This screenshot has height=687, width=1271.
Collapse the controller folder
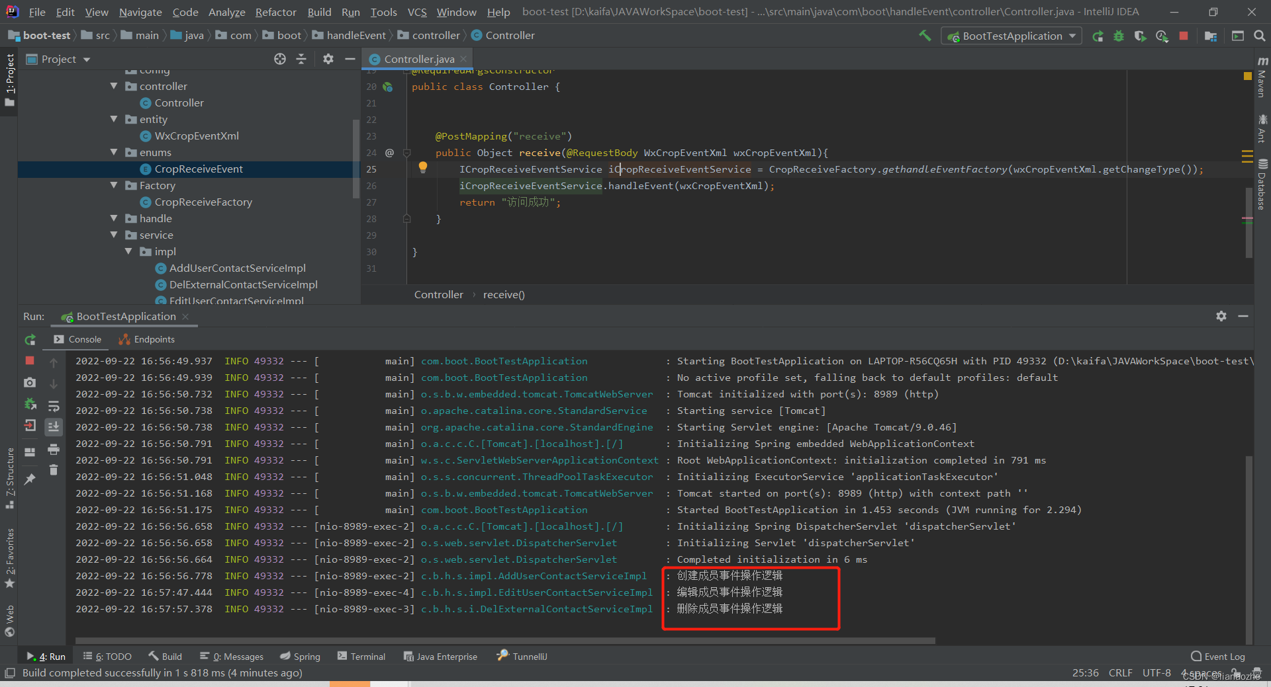click(x=114, y=86)
